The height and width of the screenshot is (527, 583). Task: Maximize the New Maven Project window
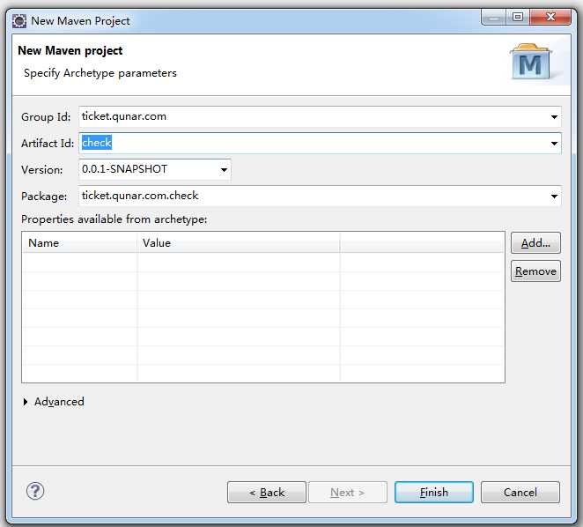[x=518, y=17]
